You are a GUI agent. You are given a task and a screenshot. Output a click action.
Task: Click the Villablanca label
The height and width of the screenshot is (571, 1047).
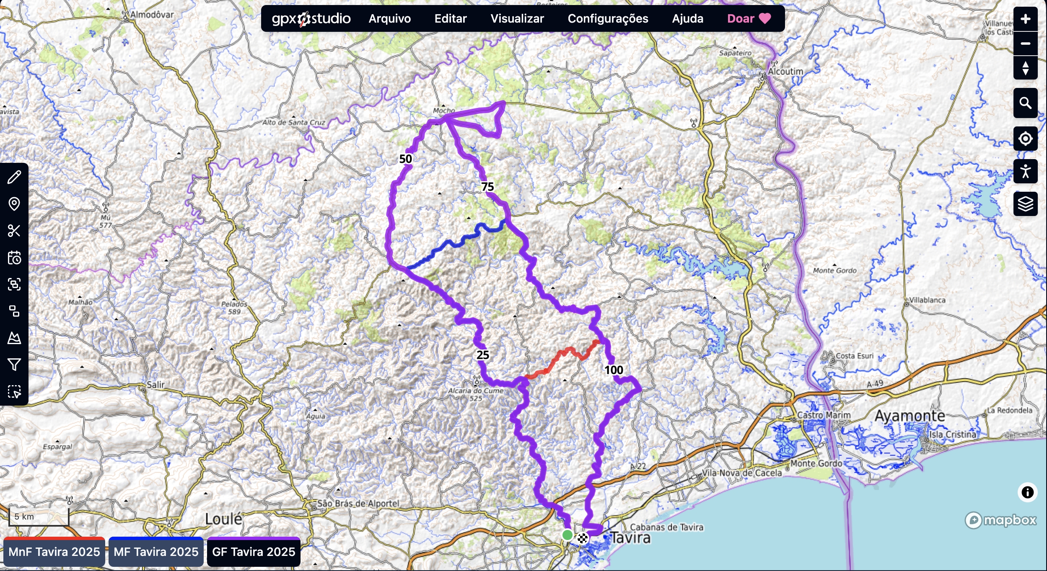click(x=927, y=300)
